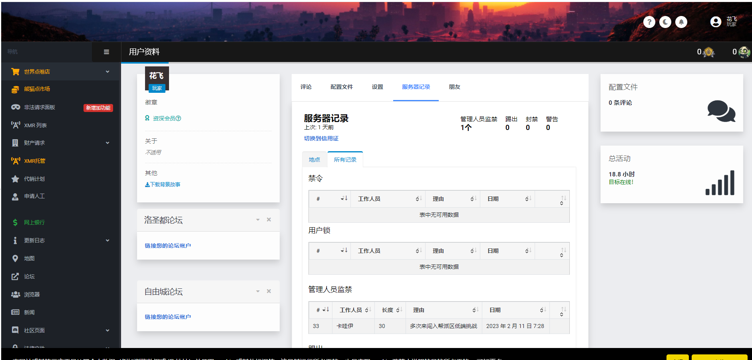Collapse the 洛圣都论坛 panel

258,220
